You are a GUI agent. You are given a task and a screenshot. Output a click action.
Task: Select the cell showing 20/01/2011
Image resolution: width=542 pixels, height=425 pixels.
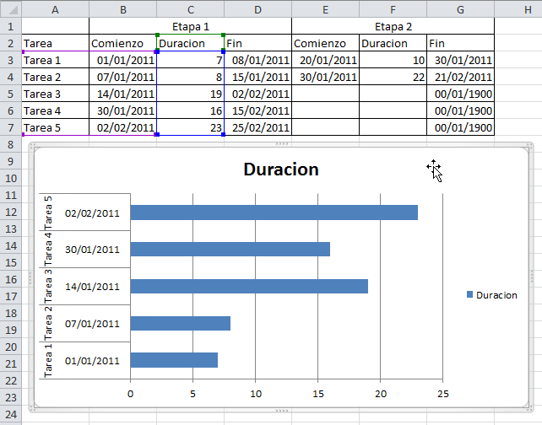(325, 60)
